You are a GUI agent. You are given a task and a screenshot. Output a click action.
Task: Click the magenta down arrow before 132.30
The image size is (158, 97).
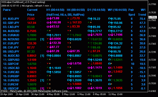pos(51,43)
